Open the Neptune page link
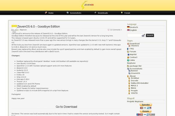Viewport: 175px width, 116px height. click(131, 63)
